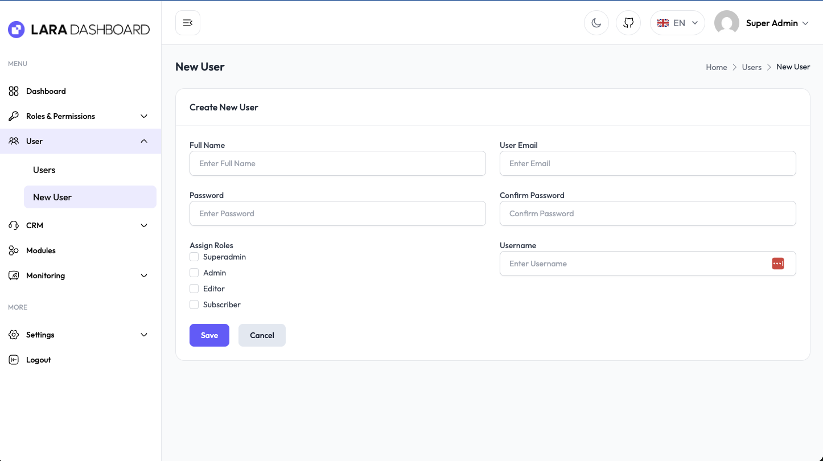Click the Modules sidebar icon
This screenshot has width=823, height=461.
(14, 250)
